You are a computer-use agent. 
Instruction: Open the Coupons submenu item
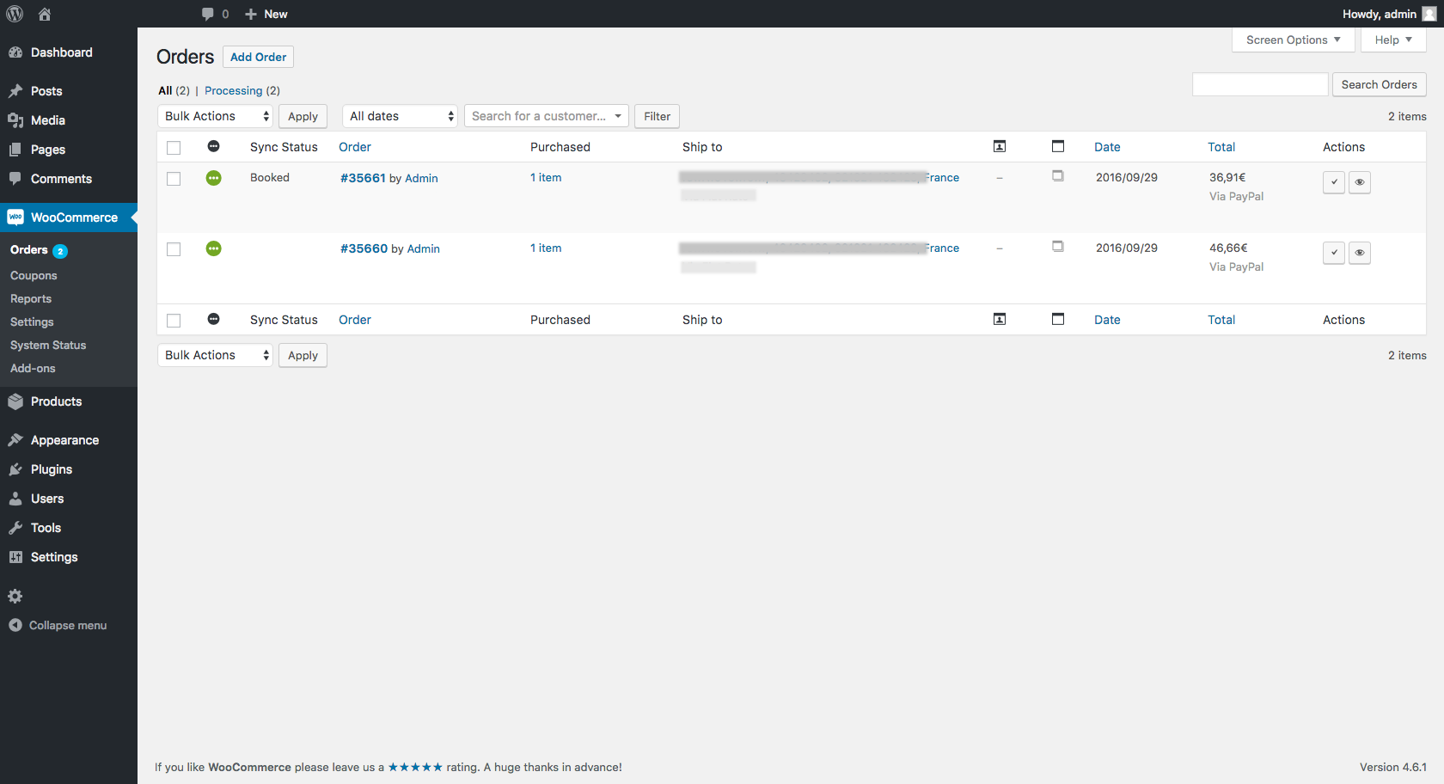34,276
